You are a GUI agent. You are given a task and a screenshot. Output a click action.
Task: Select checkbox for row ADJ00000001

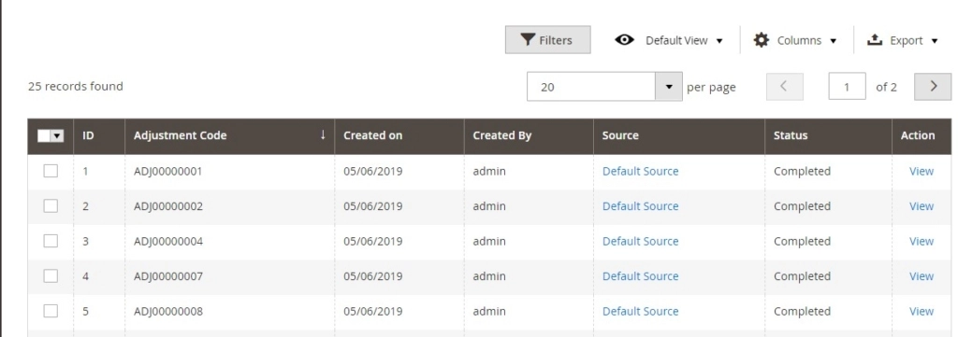pos(51,171)
